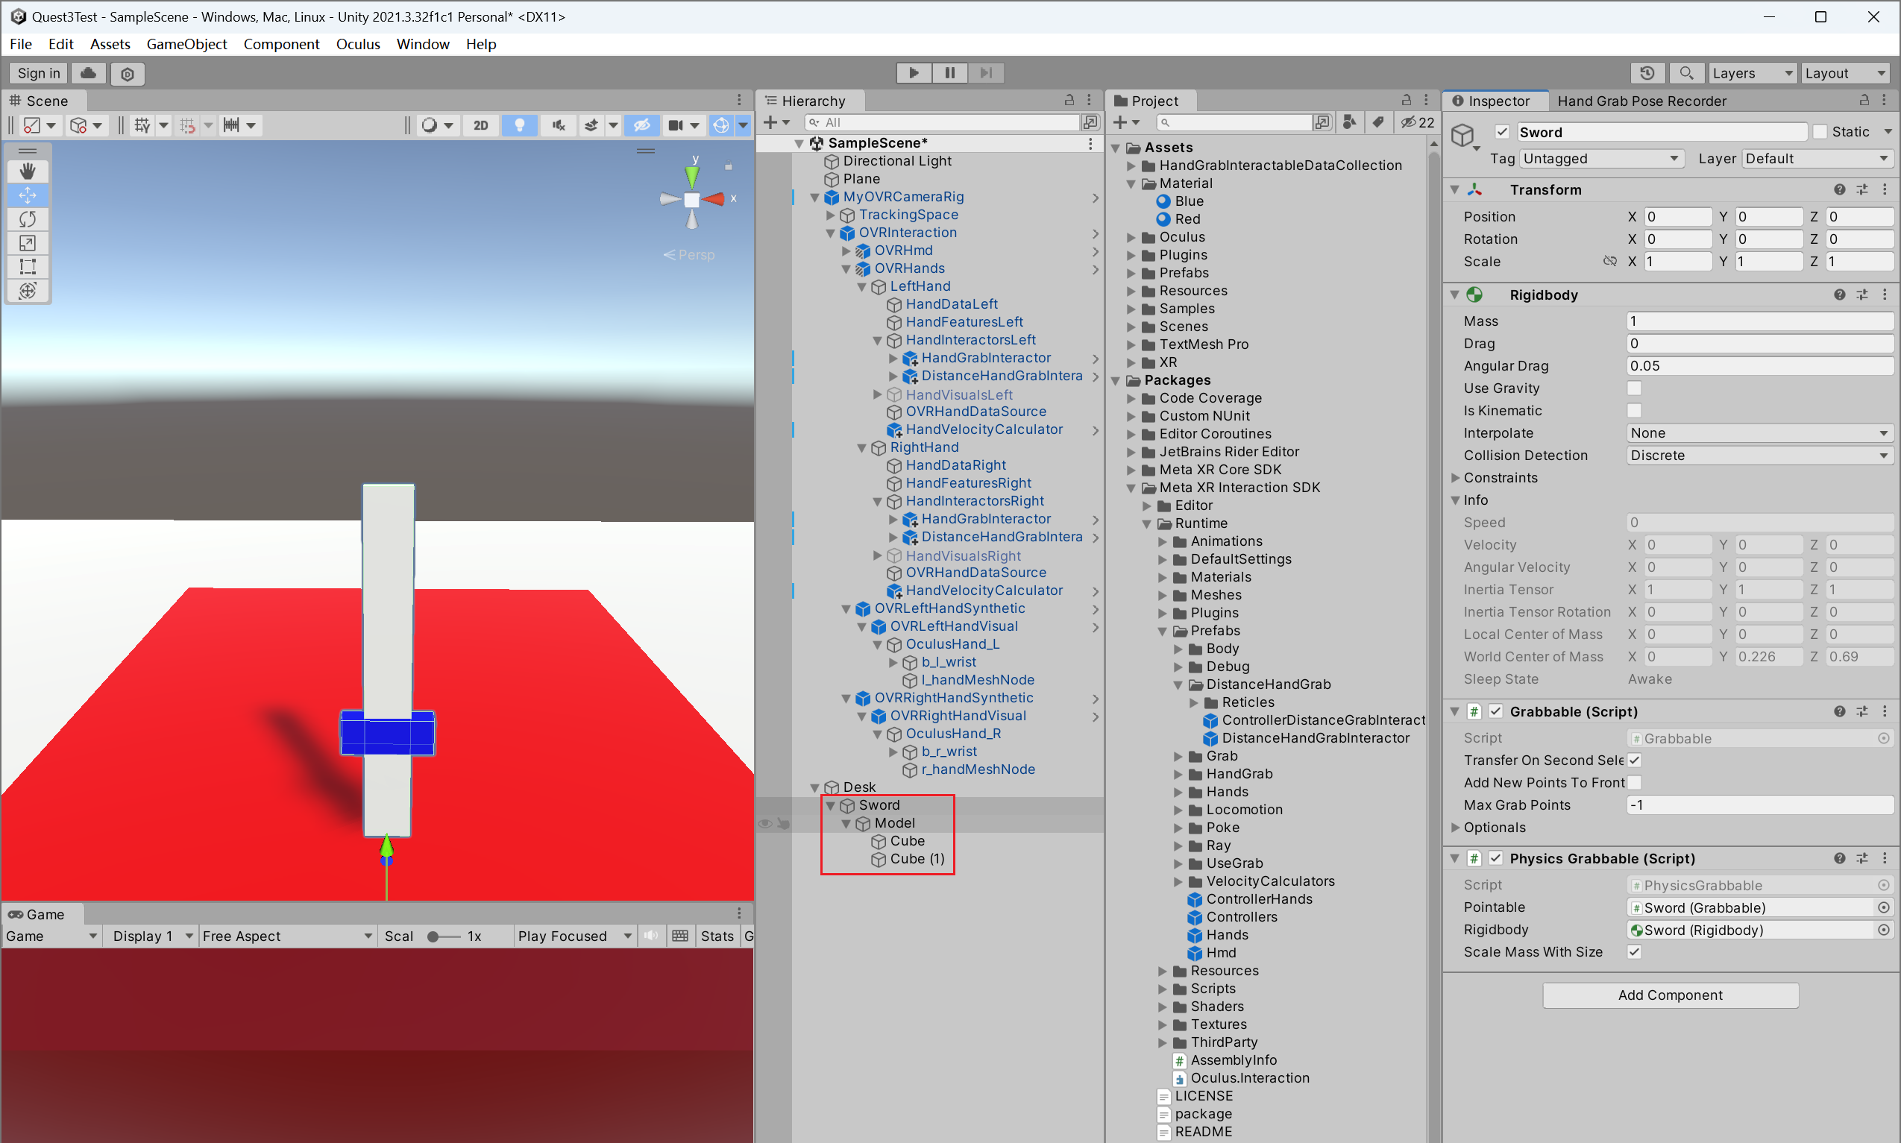The height and width of the screenshot is (1143, 1901).
Task: Open Transform component help icon
Action: click(x=1839, y=189)
